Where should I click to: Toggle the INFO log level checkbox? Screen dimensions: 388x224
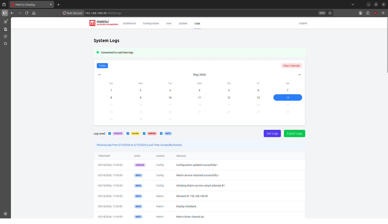click(x=161, y=134)
